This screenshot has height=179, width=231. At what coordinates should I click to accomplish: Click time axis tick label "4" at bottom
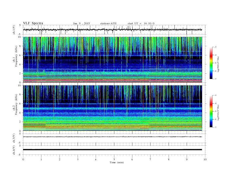96,159
